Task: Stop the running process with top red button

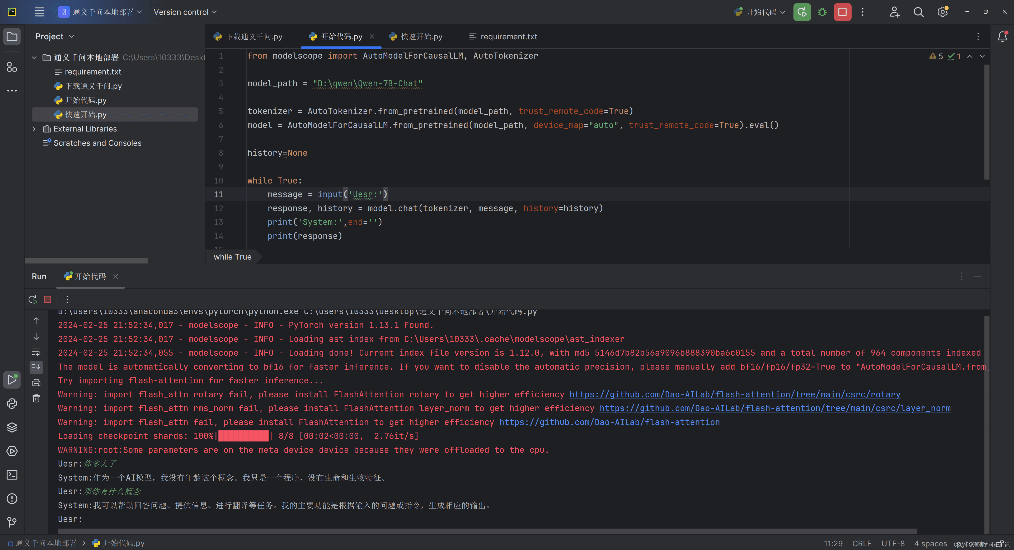Action: 842,12
